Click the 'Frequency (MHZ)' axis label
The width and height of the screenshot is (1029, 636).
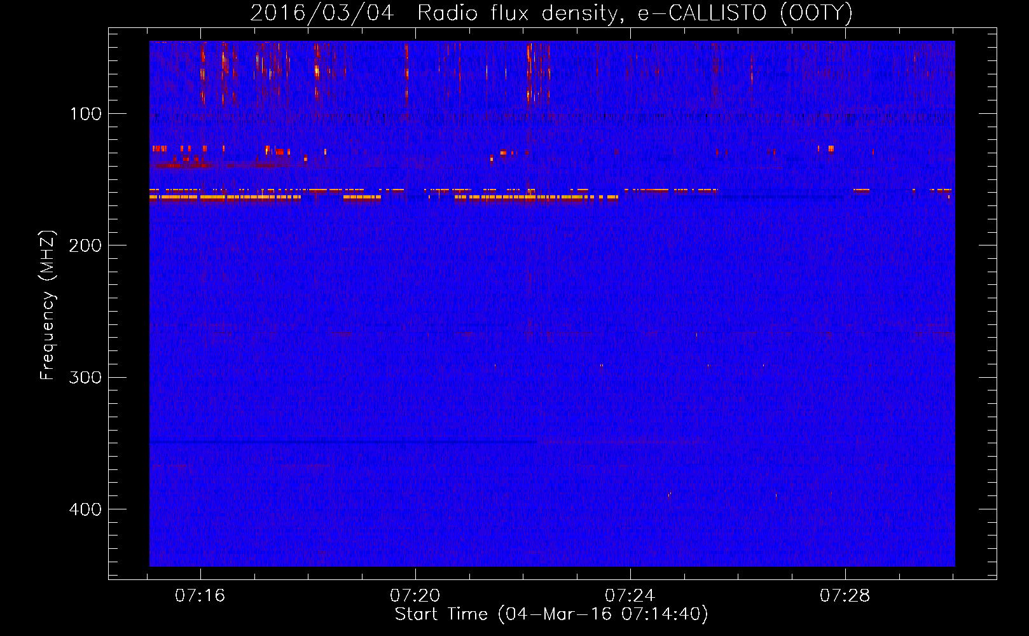48,305
